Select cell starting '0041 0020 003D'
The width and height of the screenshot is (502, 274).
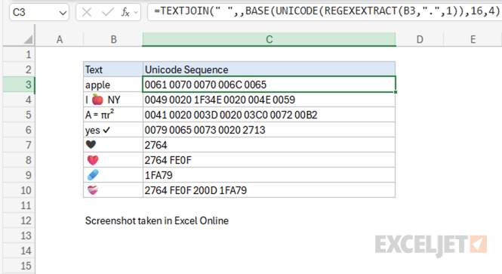tap(269, 115)
